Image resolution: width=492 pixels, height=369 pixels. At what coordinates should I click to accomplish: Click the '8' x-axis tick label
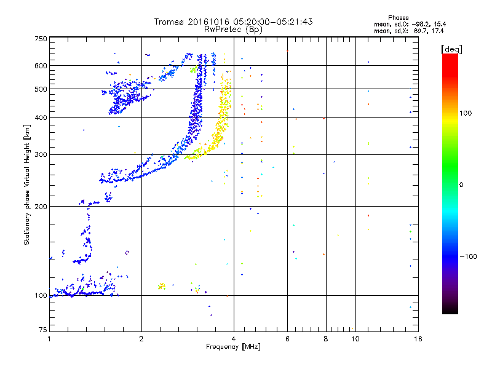point(326,339)
